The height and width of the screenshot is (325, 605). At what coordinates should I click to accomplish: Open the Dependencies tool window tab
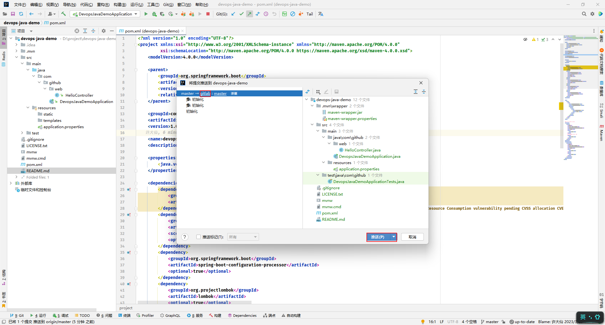click(242, 315)
